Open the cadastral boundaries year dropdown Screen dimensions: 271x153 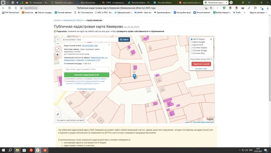(x=201, y=59)
